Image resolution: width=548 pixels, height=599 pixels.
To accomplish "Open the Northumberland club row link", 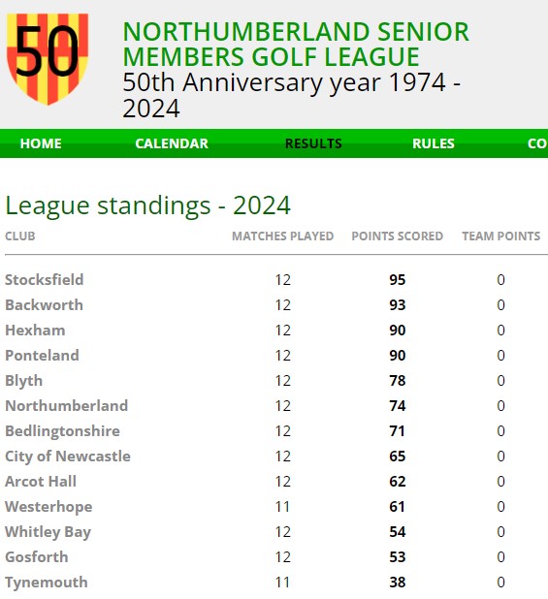I will point(67,406).
